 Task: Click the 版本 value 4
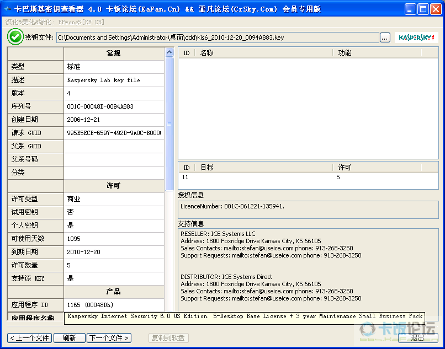(114, 93)
